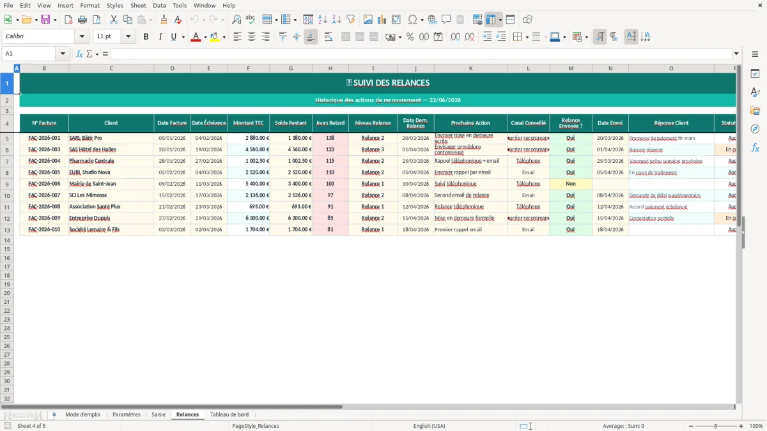The height and width of the screenshot is (431, 767).
Task: Insert a pivot table
Action: pos(396,20)
